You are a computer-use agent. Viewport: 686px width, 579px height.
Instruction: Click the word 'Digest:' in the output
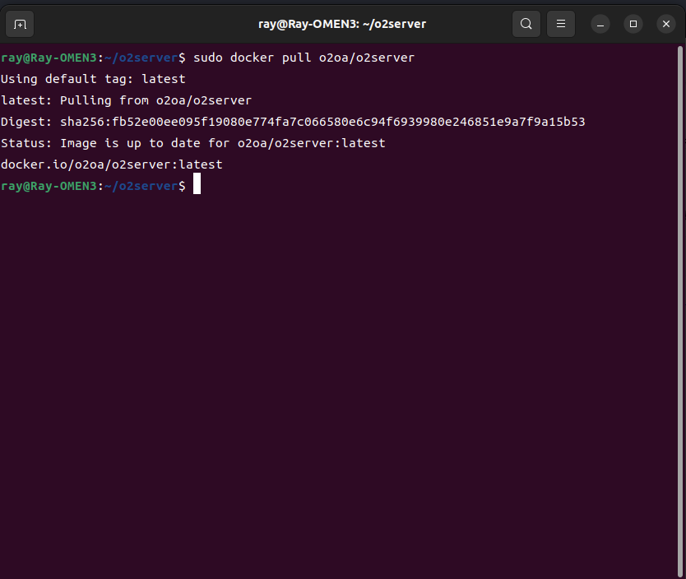point(26,122)
